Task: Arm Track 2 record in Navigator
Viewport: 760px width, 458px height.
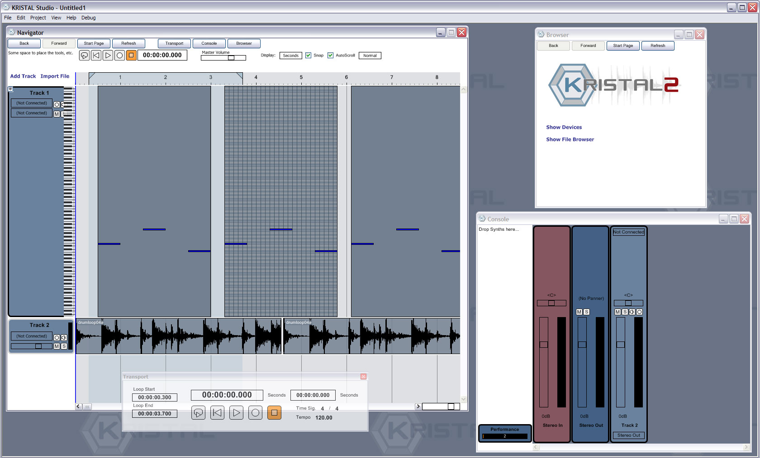Action: tap(57, 338)
